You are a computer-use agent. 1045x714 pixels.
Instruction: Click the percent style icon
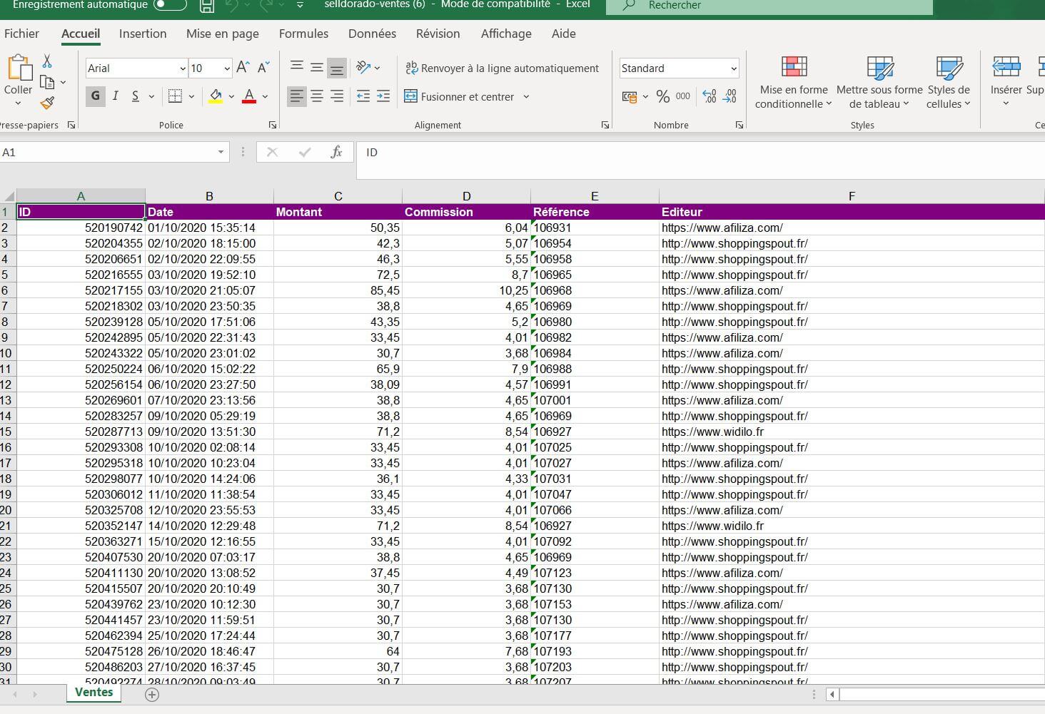pos(663,96)
